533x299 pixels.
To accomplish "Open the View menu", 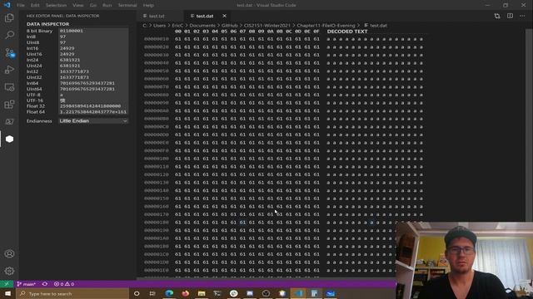I will coord(77,5).
